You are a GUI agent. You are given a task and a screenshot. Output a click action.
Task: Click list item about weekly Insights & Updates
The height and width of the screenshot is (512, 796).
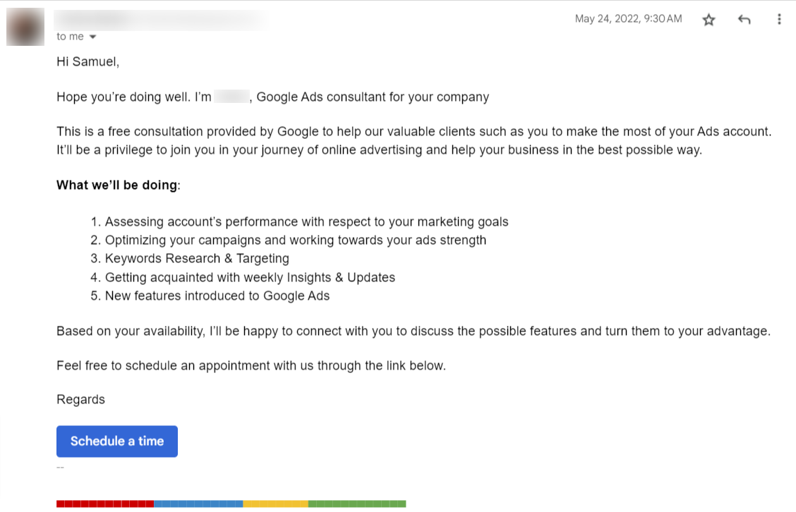point(250,277)
